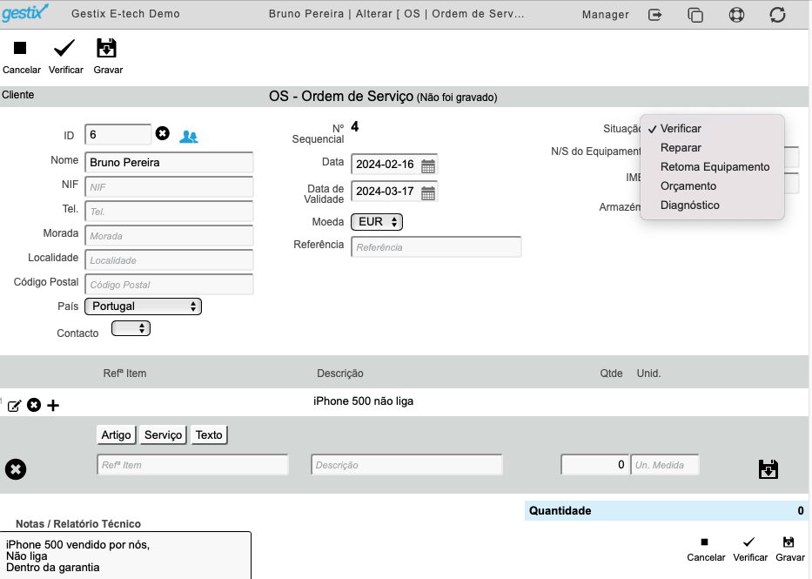
Task: Discard new item row with large X
Action: (x=16, y=469)
